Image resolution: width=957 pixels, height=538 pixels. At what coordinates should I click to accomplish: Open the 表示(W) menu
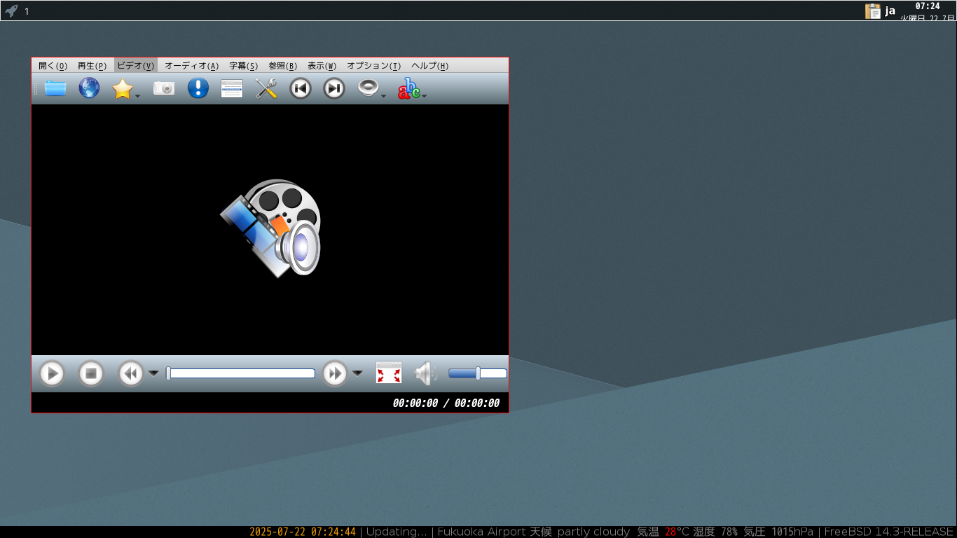322,65
